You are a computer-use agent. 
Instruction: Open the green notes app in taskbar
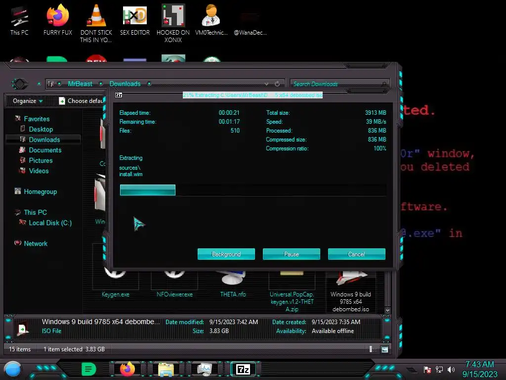click(x=89, y=369)
